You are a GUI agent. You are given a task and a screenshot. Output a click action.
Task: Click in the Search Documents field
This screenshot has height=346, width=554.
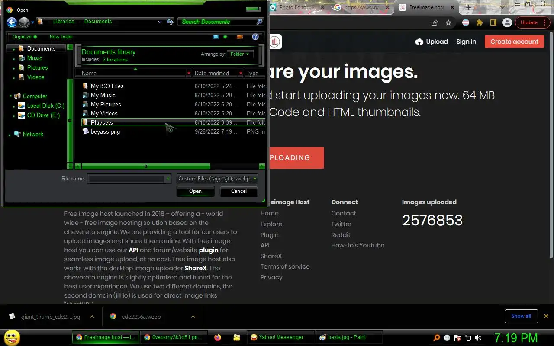pos(216,22)
